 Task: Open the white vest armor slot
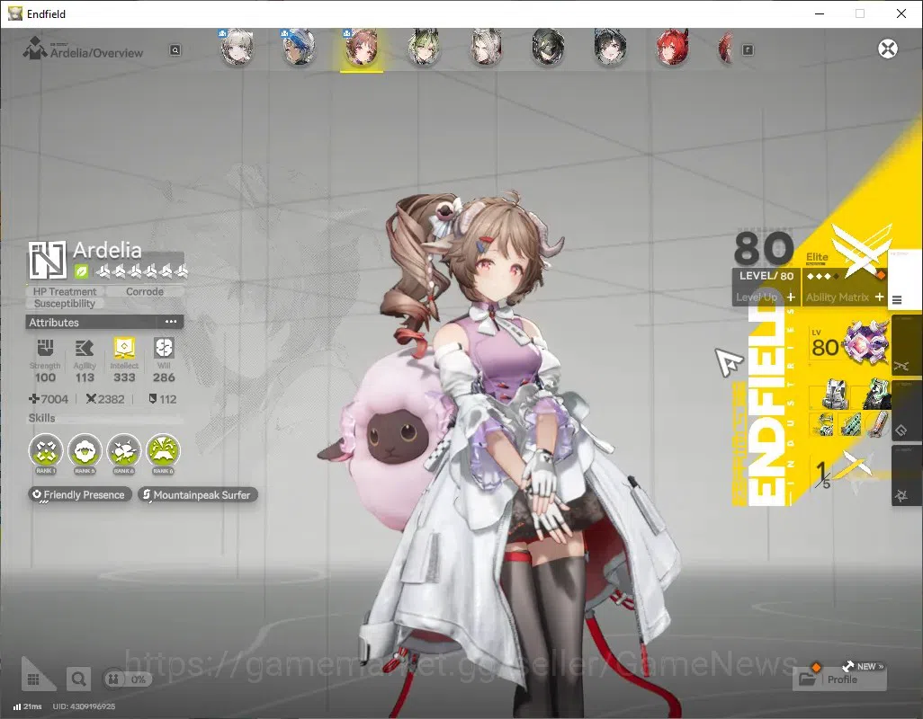[834, 394]
